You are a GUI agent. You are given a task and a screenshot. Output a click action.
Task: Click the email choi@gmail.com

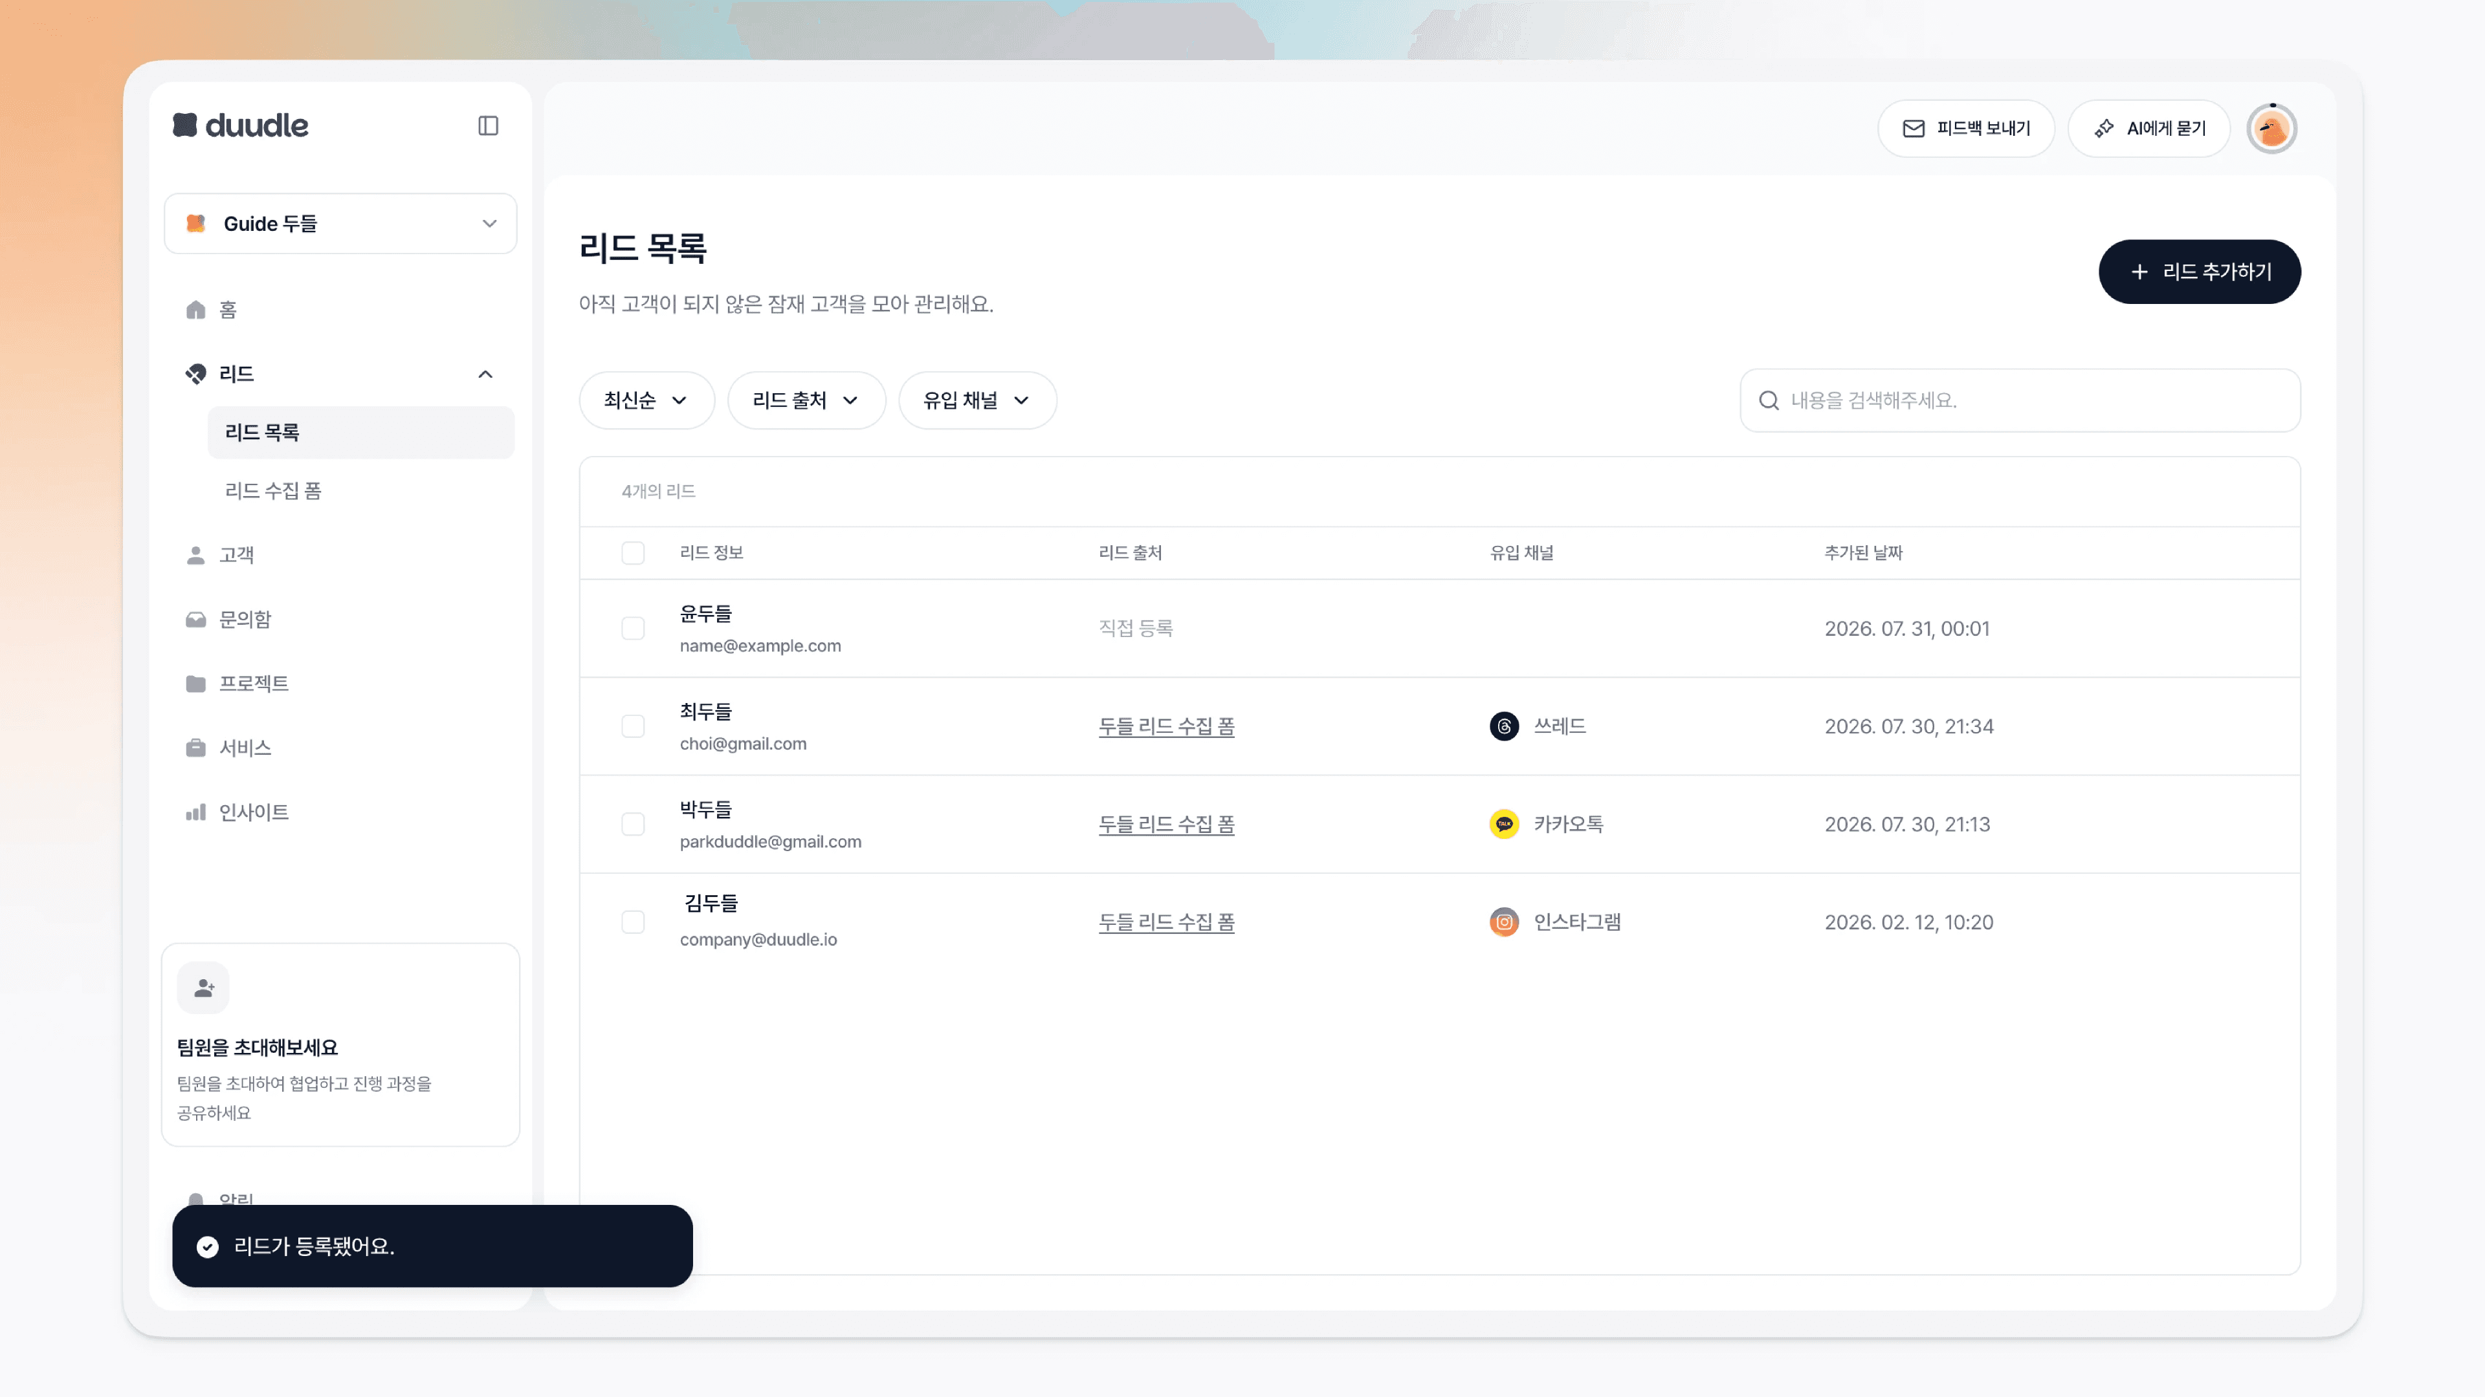(x=743, y=744)
